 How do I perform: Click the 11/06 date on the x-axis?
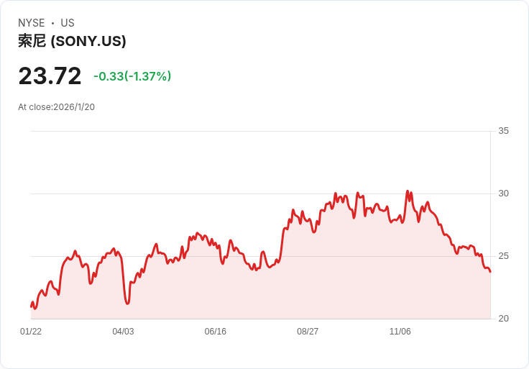click(400, 332)
